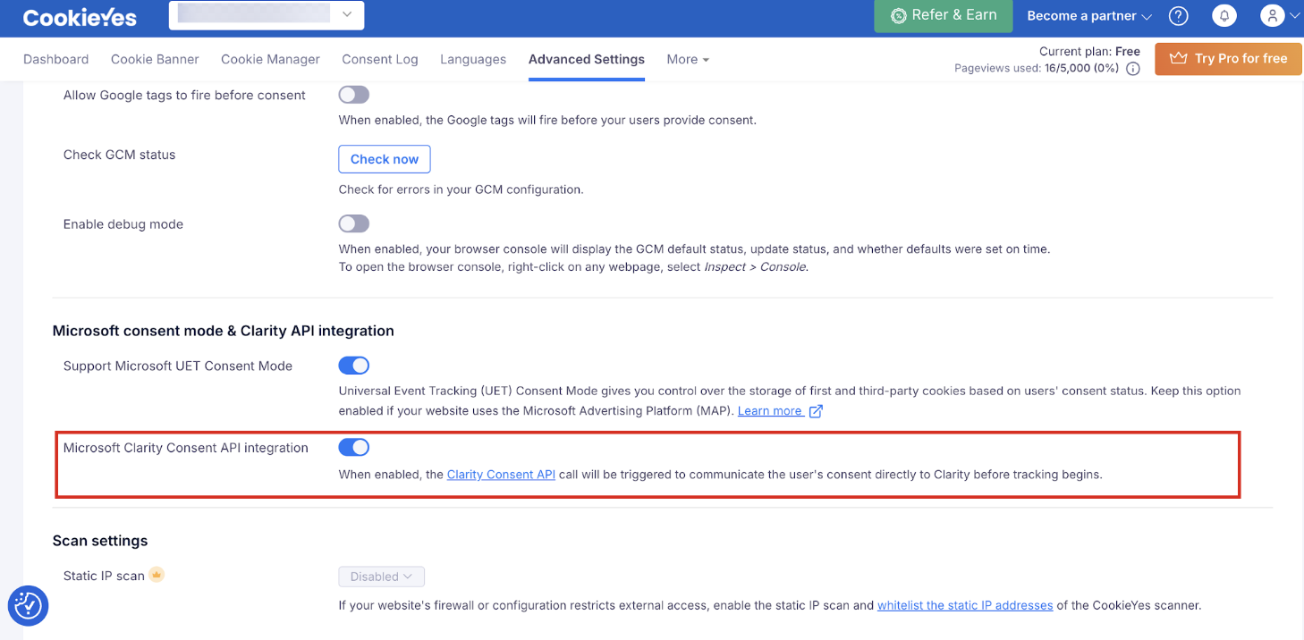The image size is (1304, 640).
Task: Click the Check now button
Action: point(385,159)
